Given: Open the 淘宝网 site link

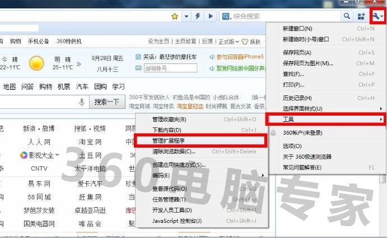Looking at the screenshot, I should click(x=90, y=142).
